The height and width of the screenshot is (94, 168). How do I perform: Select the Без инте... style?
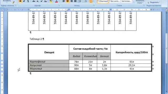pos(114,1)
